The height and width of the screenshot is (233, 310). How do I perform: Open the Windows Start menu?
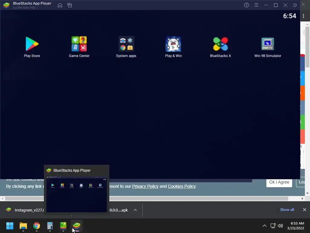[x=10, y=226]
